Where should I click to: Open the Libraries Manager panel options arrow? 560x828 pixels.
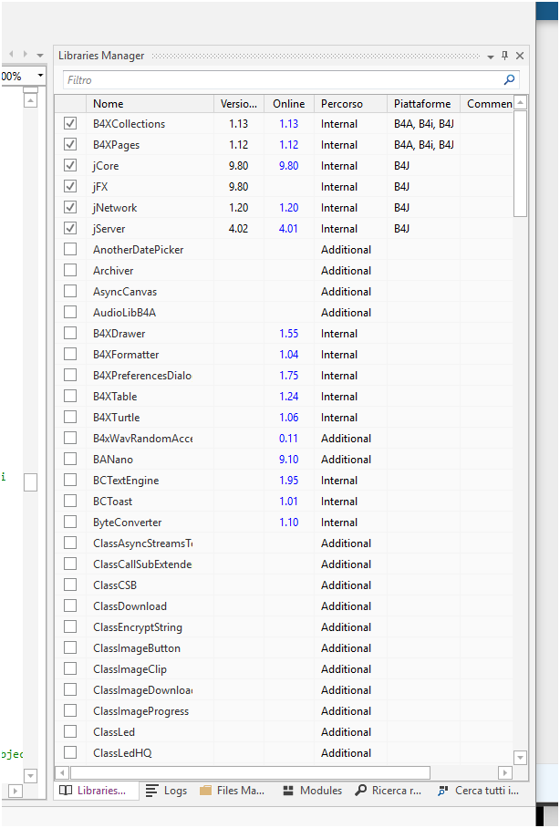coord(491,56)
